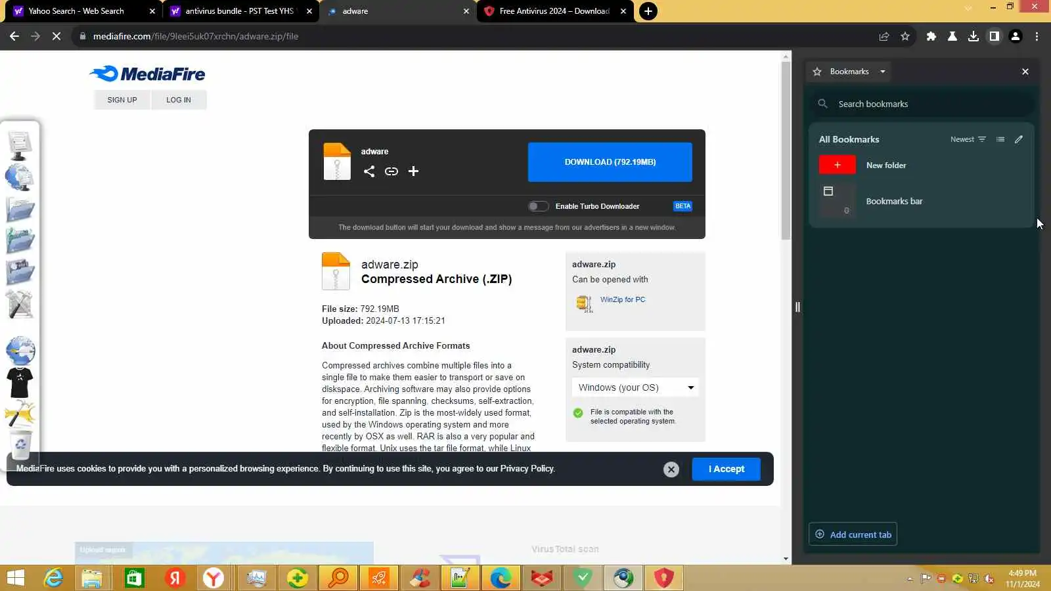Open Windows Store from taskbar
This screenshot has width=1051, height=591.
(134, 578)
